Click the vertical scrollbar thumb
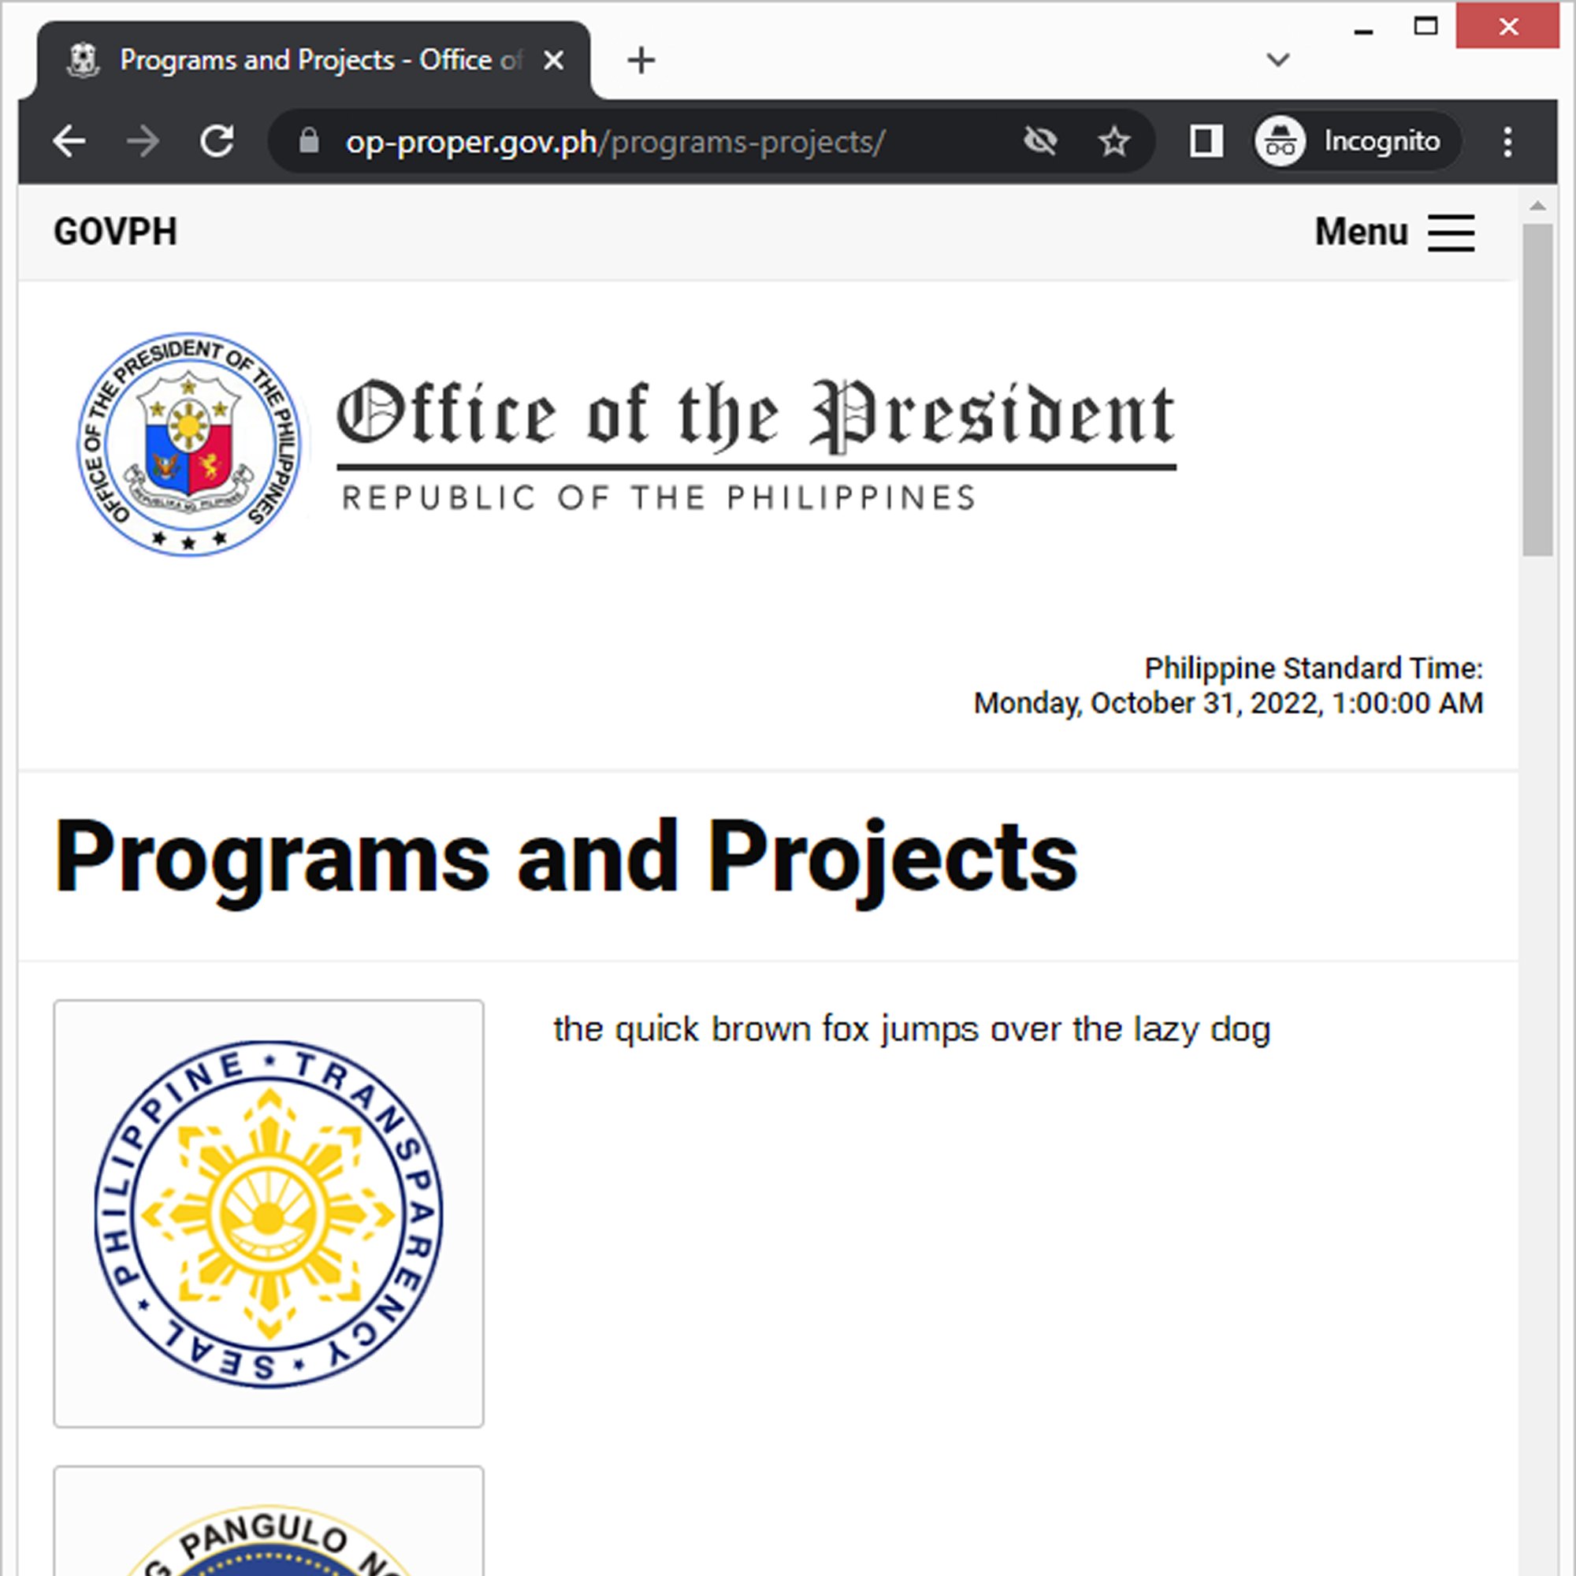Screen dimensions: 1576x1576 pyautogui.click(x=1537, y=392)
